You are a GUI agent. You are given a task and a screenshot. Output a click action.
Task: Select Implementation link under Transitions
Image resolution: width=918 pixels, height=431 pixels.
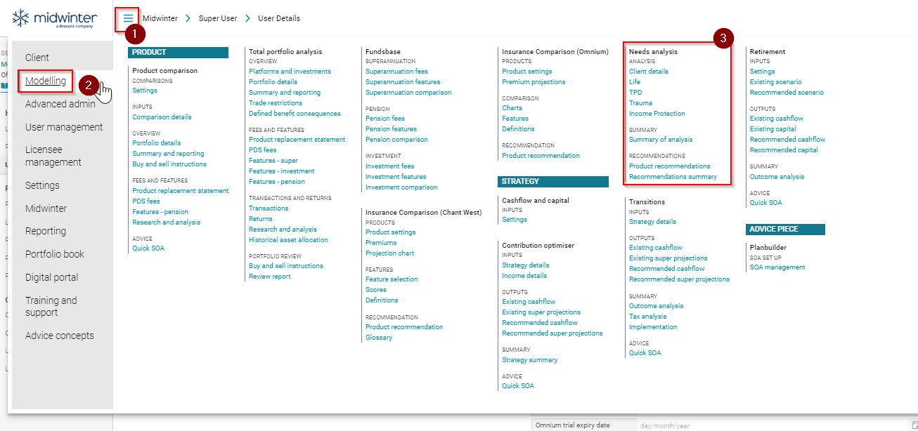pos(653,327)
